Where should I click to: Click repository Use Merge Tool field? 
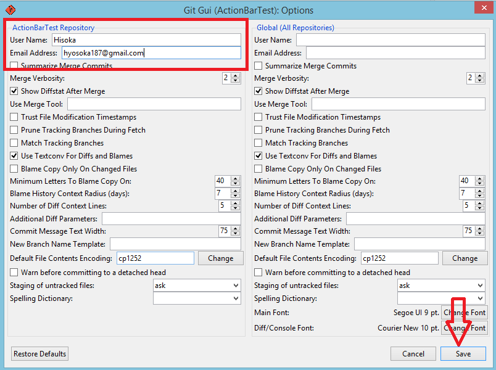click(154, 104)
